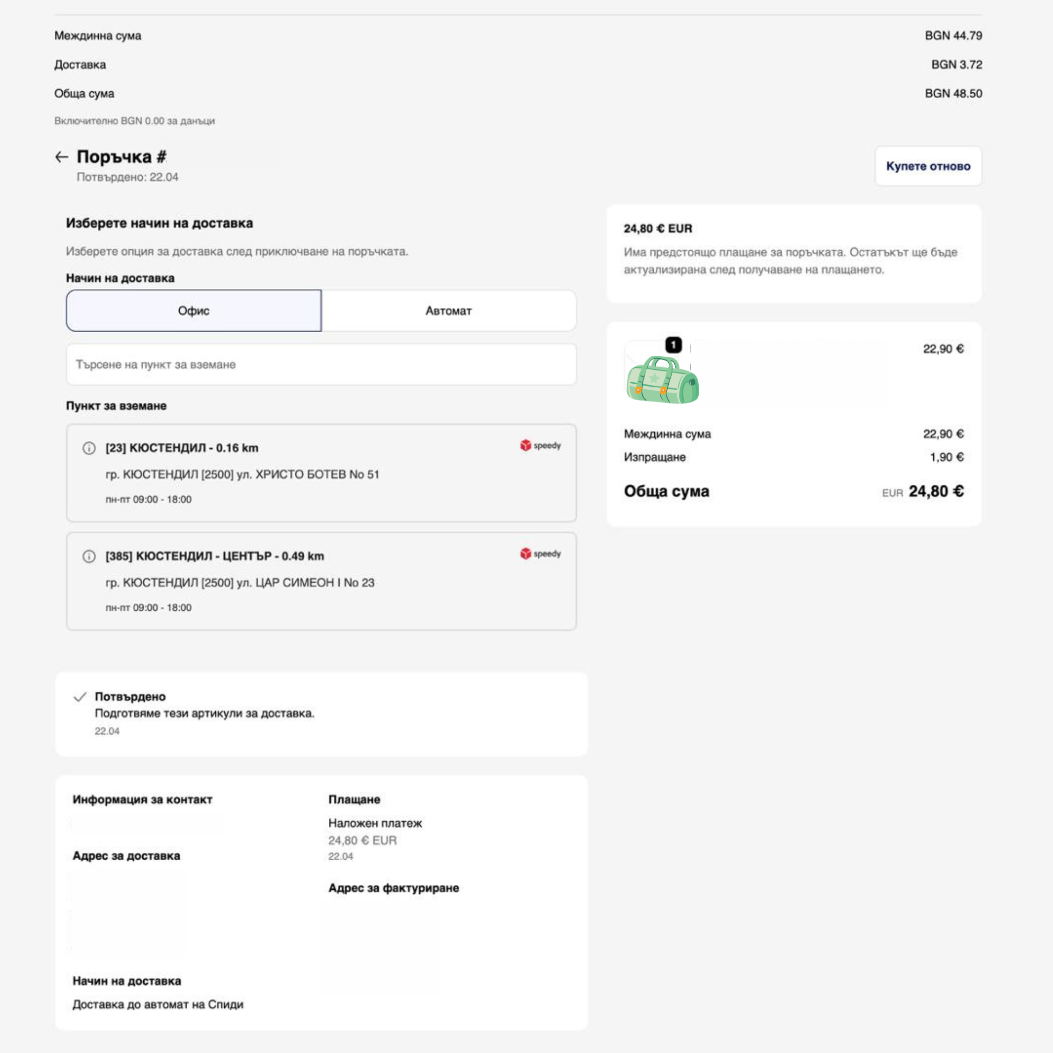Click Купете отново button
The height and width of the screenshot is (1053, 1053).
928,166
